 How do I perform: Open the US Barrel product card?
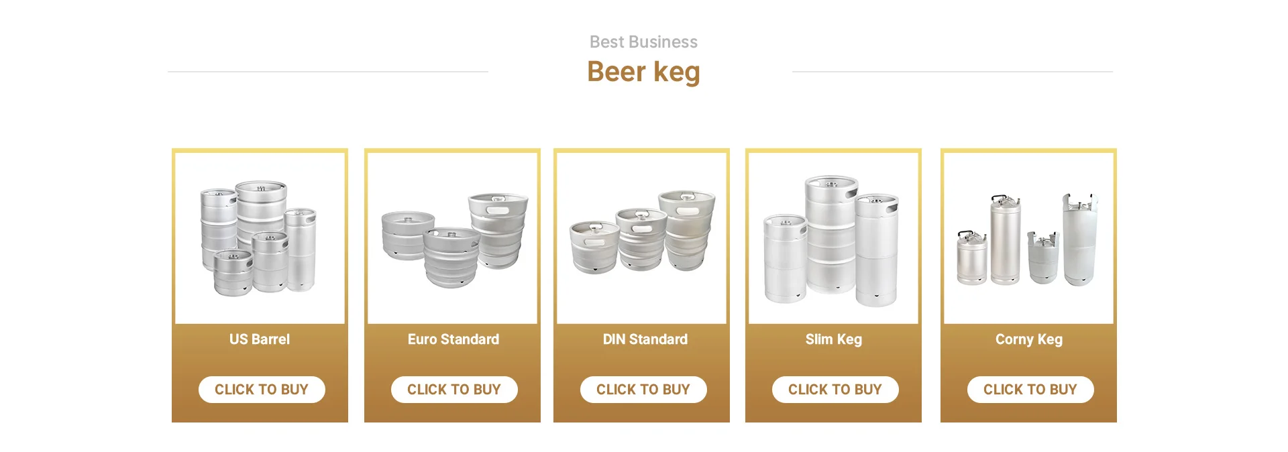tap(260, 285)
